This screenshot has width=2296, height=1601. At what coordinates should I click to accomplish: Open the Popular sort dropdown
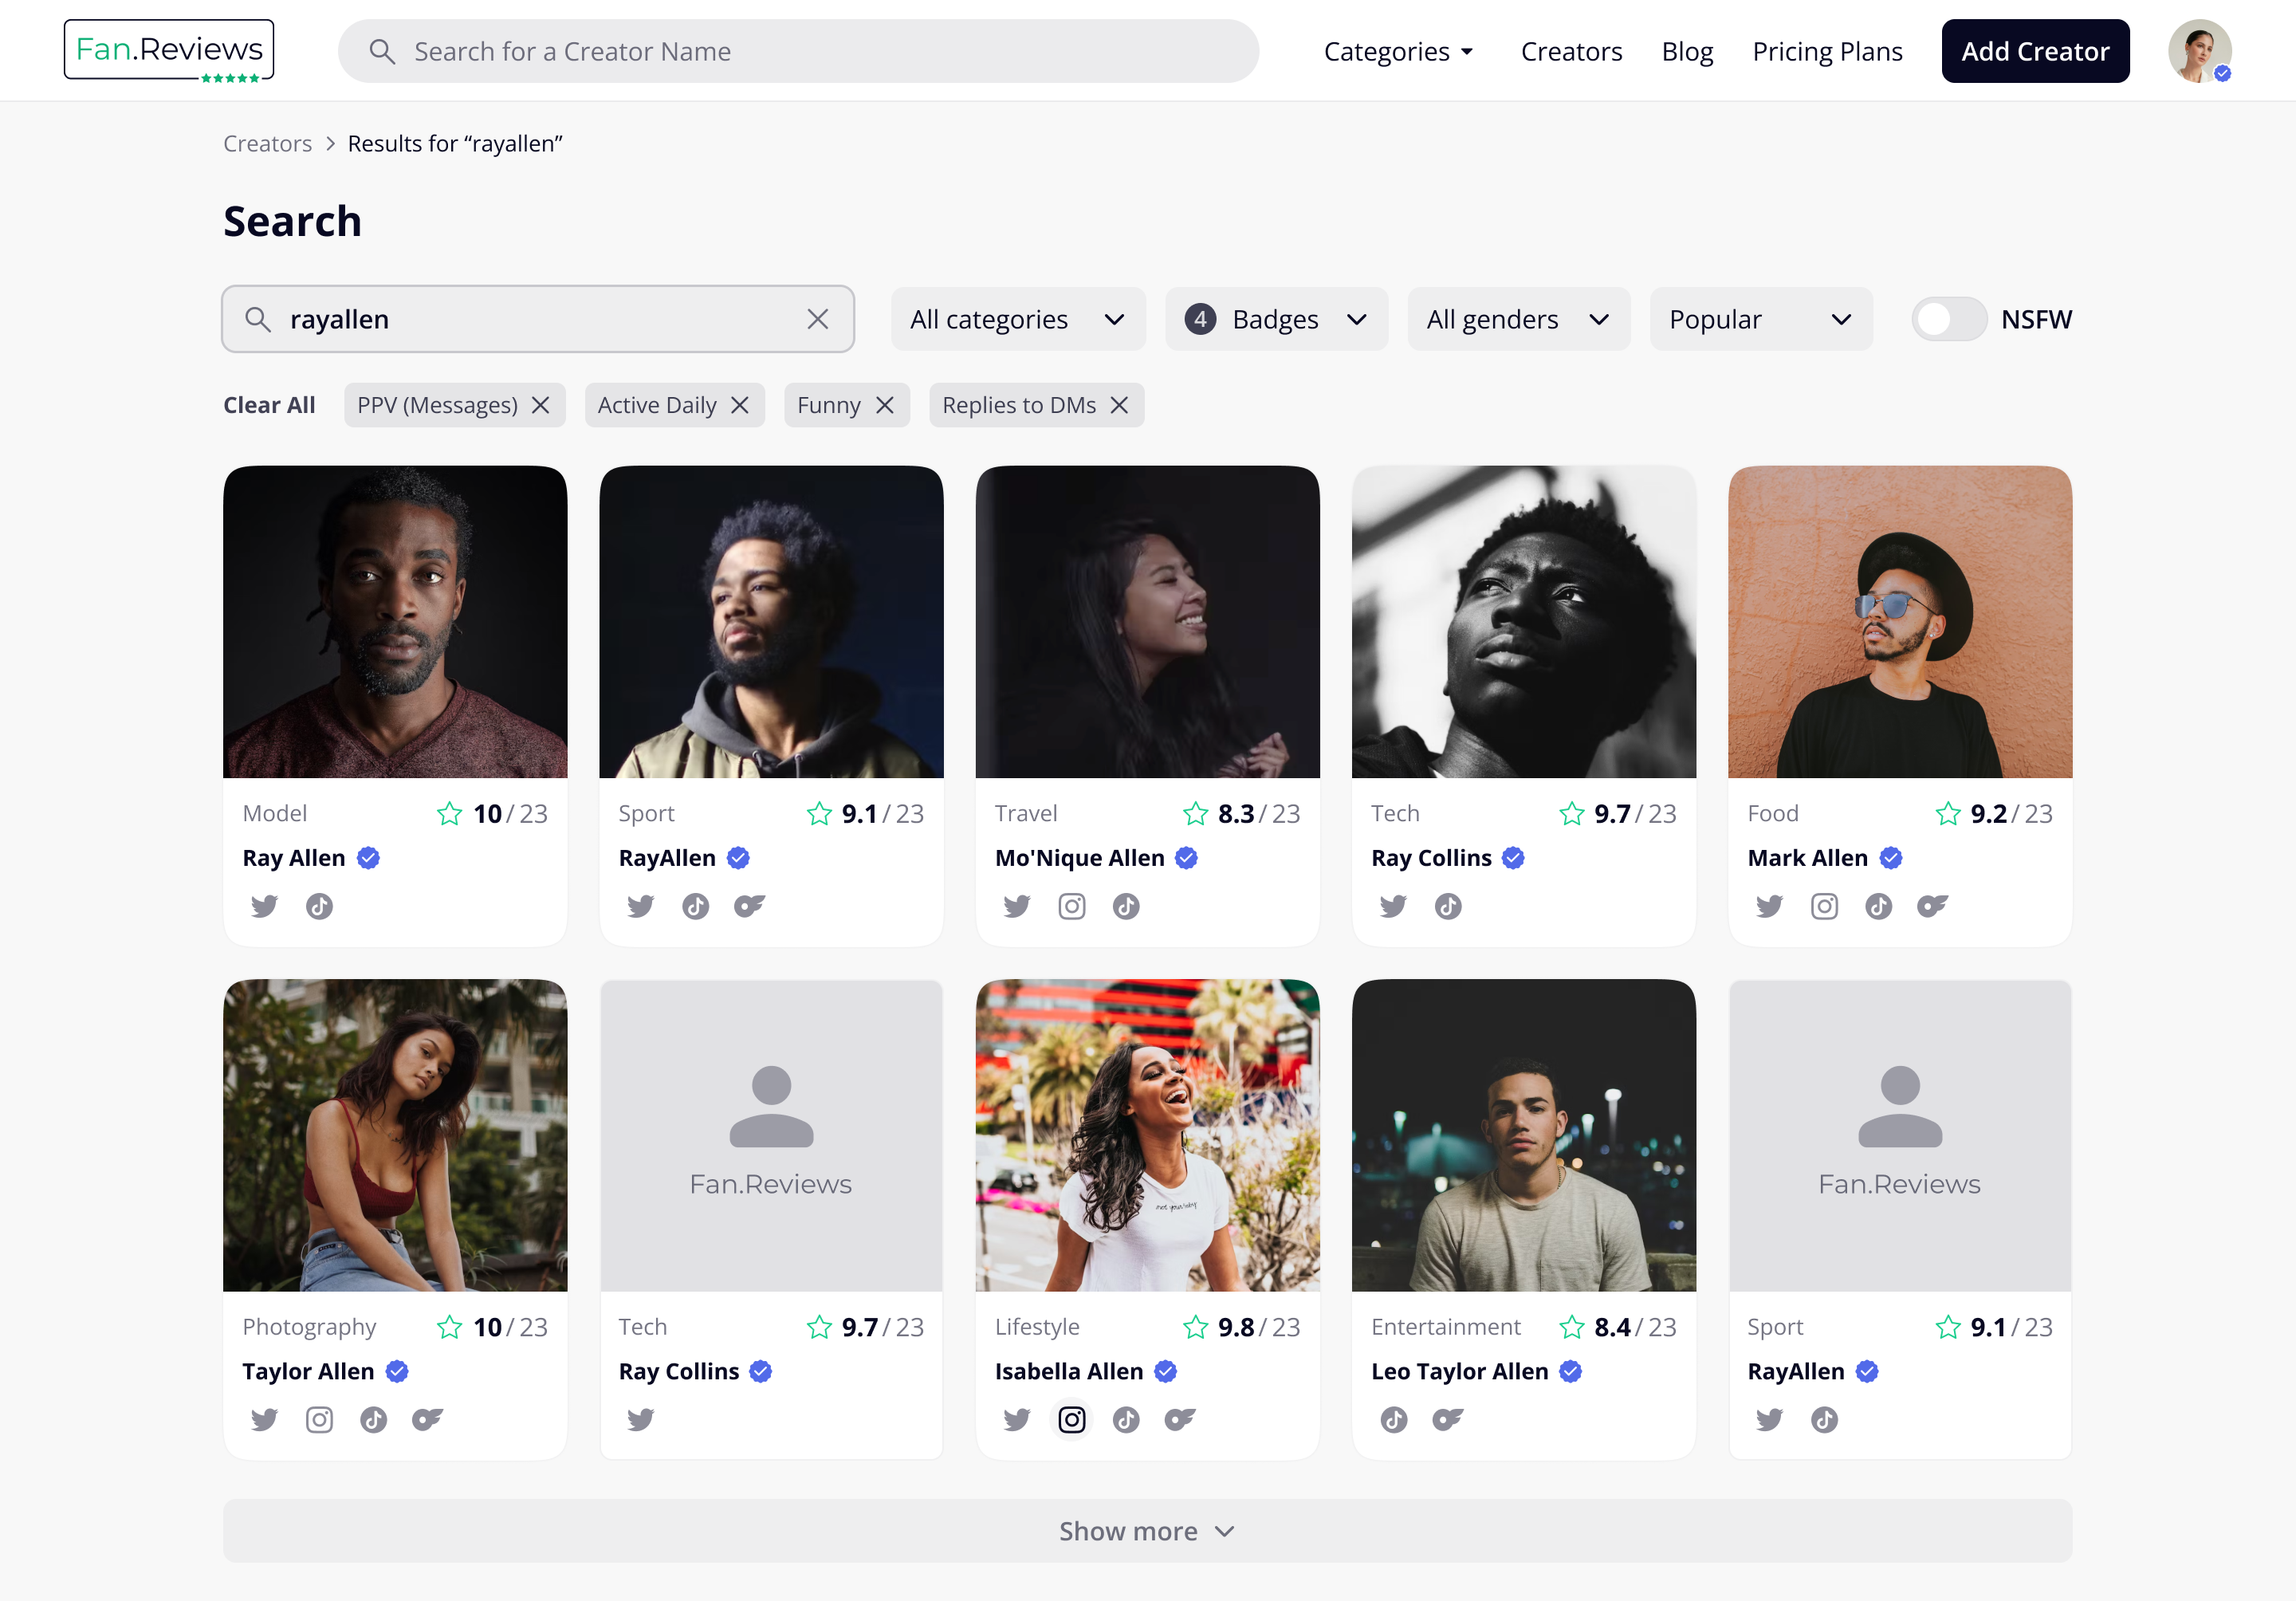tap(1760, 319)
